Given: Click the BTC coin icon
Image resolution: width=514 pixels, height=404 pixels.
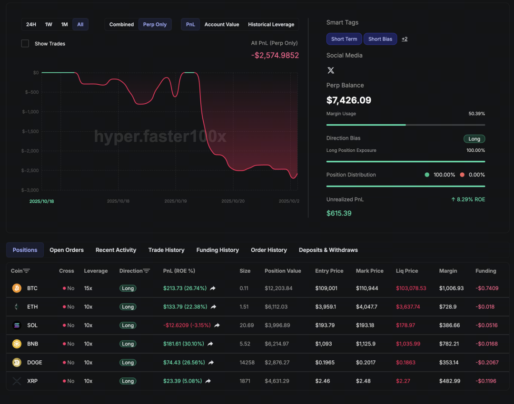Looking at the screenshot, I should tap(17, 288).
